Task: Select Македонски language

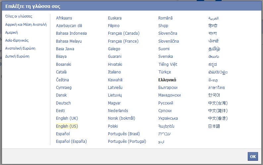Action: (x=170, y=95)
